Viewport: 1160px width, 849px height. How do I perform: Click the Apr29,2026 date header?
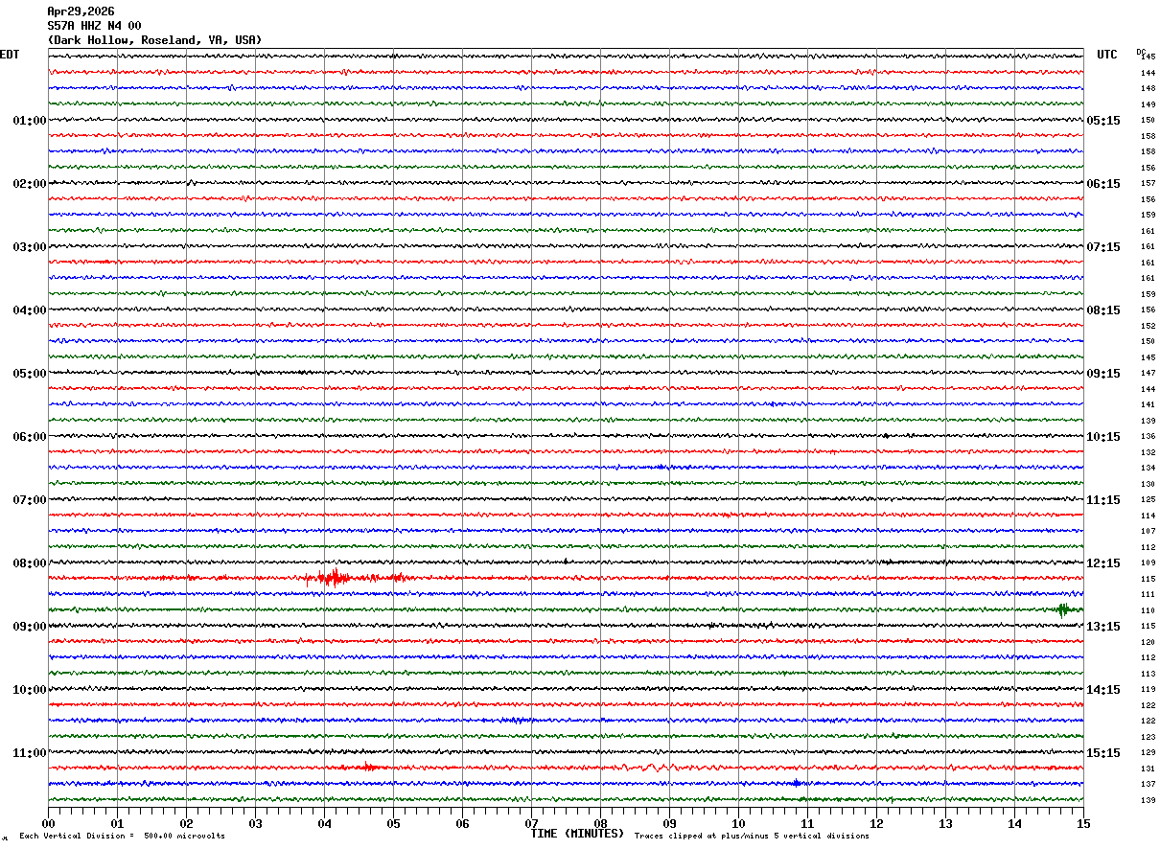click(x=81, y=11)
